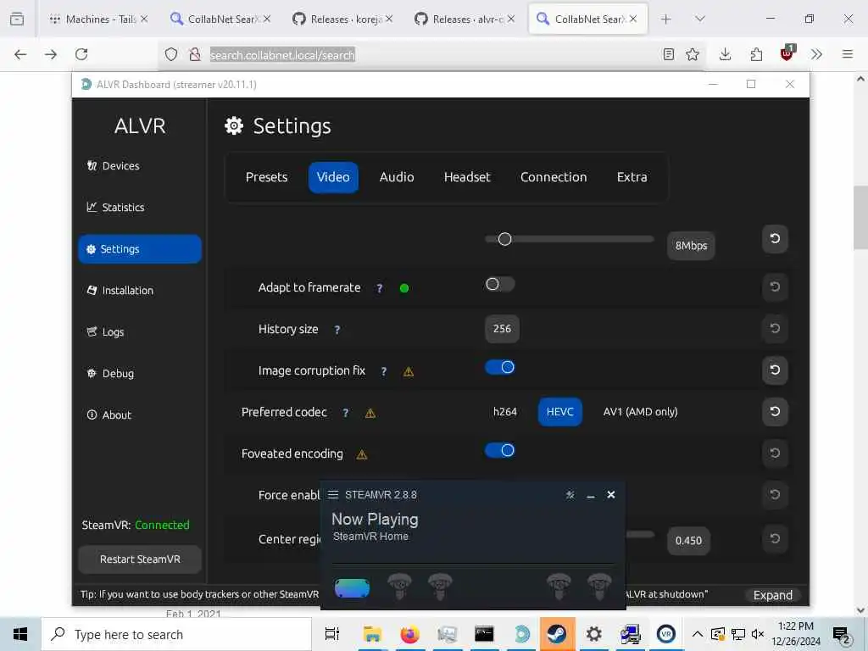Image resolution: width=868 pixels, height=651 pixels.
Task: Switch to the Machines - Tailscale browser tab
Action: pos(98,19)
